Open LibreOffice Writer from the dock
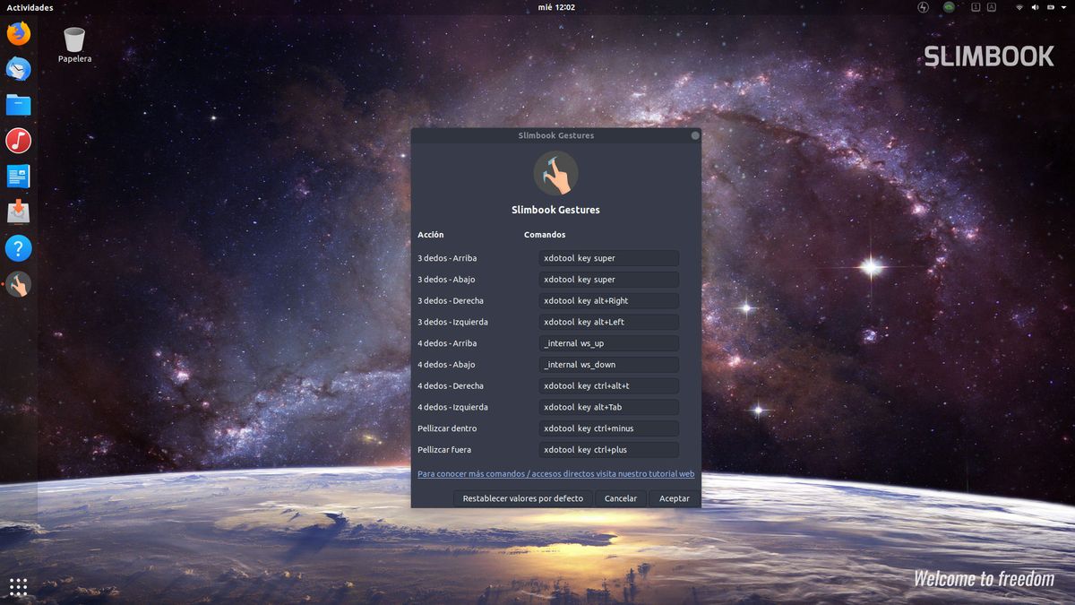Screen dimensions: 1075x605 19,177
